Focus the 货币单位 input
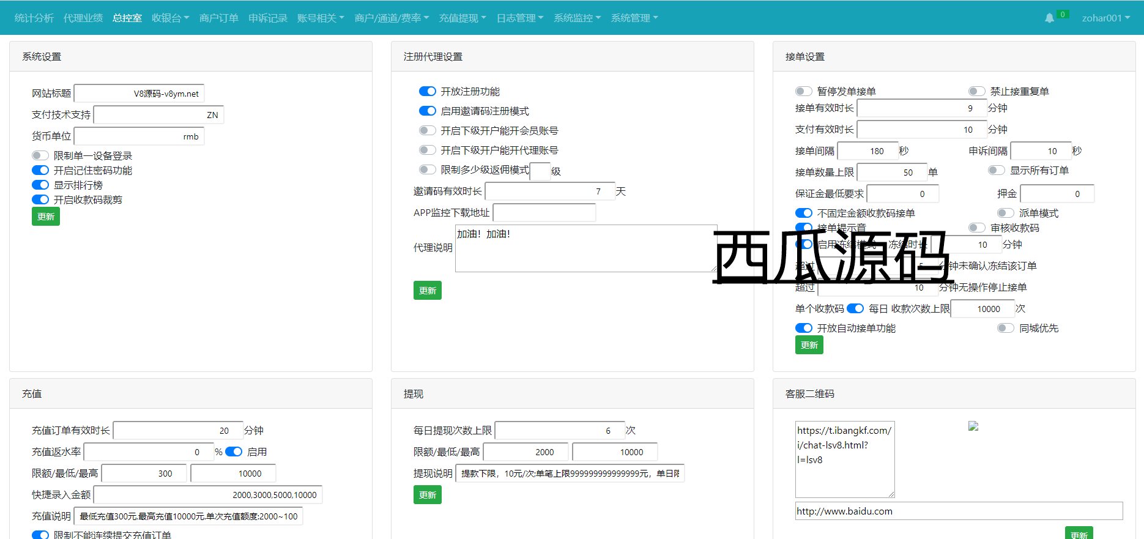This screenshot has width=1144, height=539. coord(139,136)
